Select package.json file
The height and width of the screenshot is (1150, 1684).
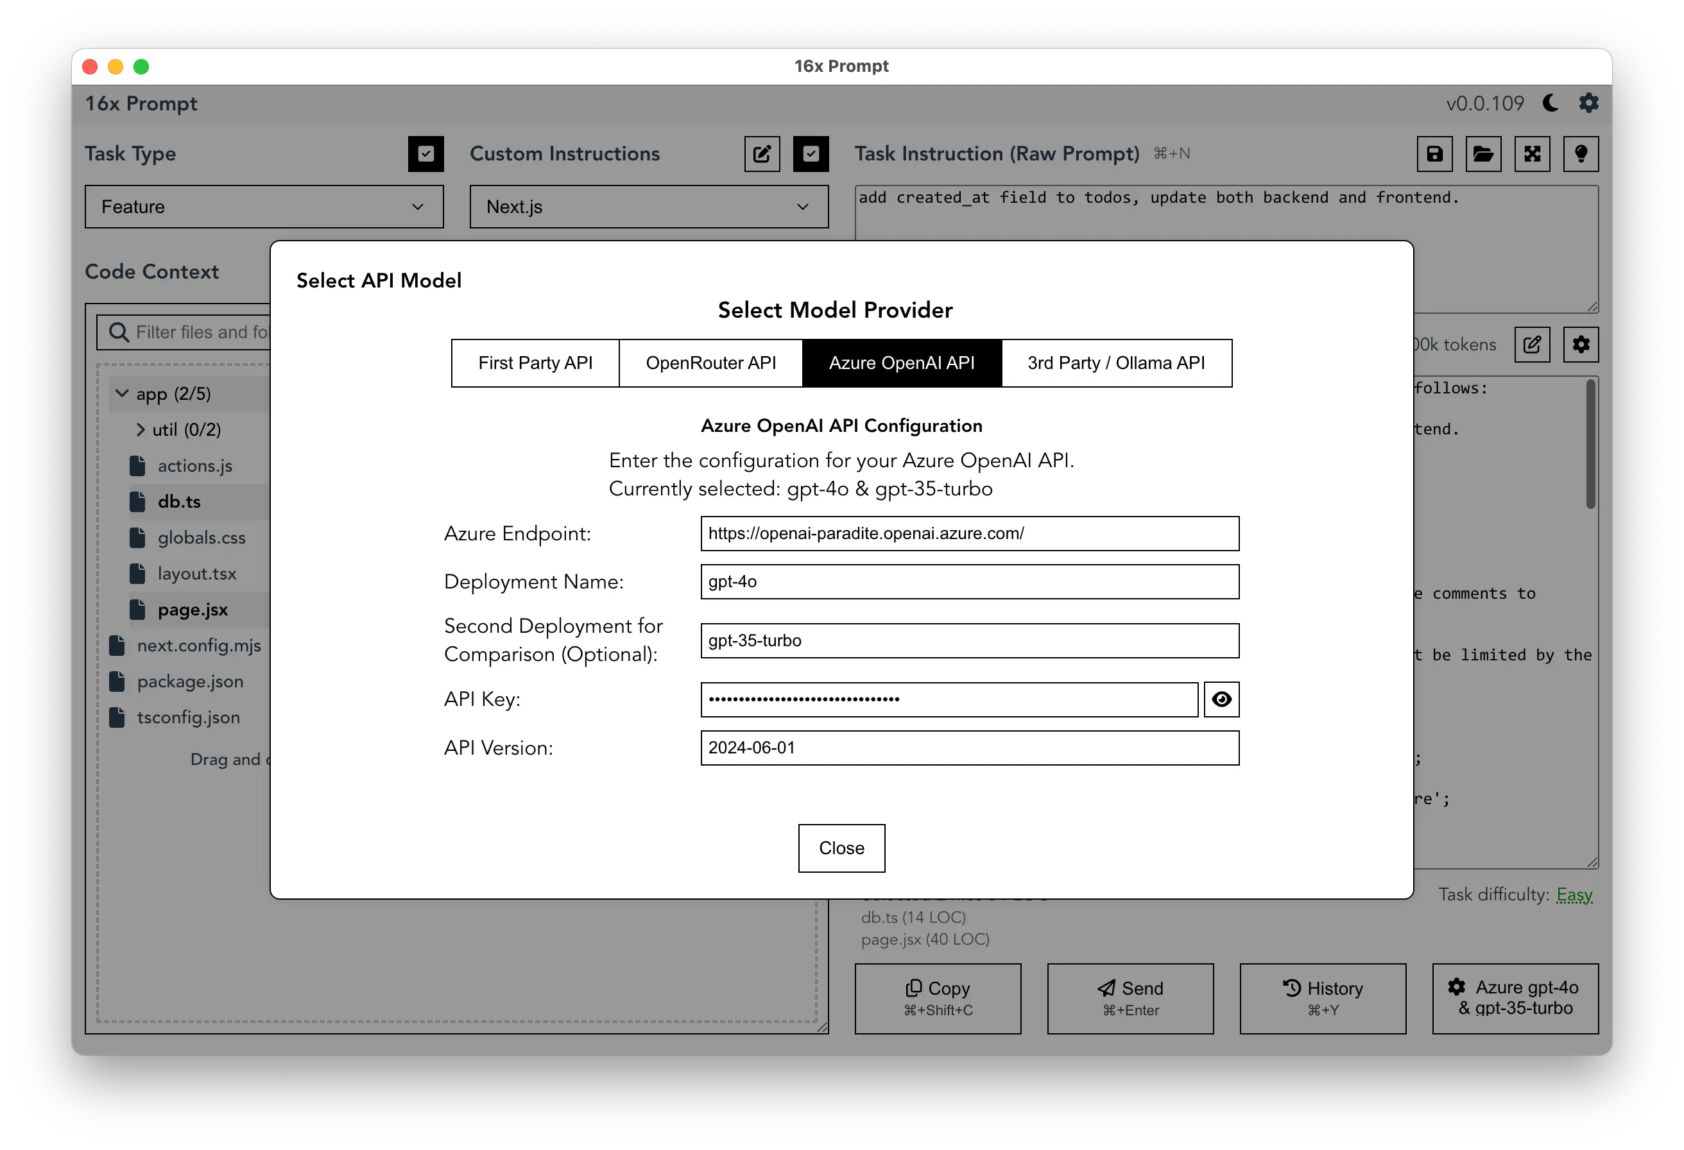190,681
